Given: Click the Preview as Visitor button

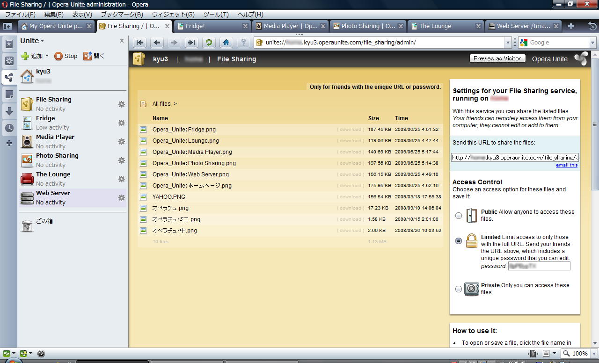Looking at the screenshot, I should (497, 58).
